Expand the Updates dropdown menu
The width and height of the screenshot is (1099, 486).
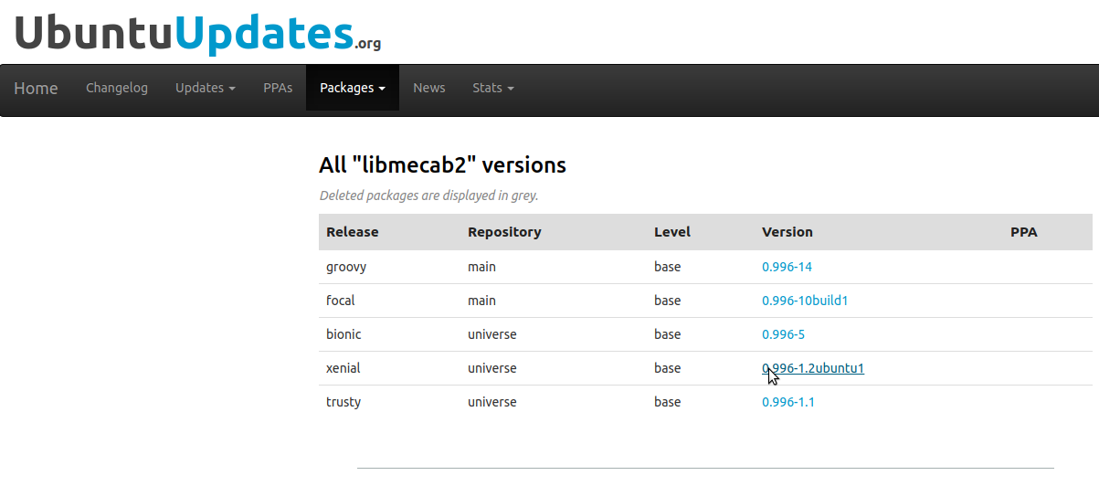(x=206, y=88)
